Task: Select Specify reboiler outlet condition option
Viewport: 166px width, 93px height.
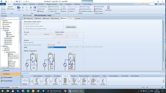Action: [25, 26]
